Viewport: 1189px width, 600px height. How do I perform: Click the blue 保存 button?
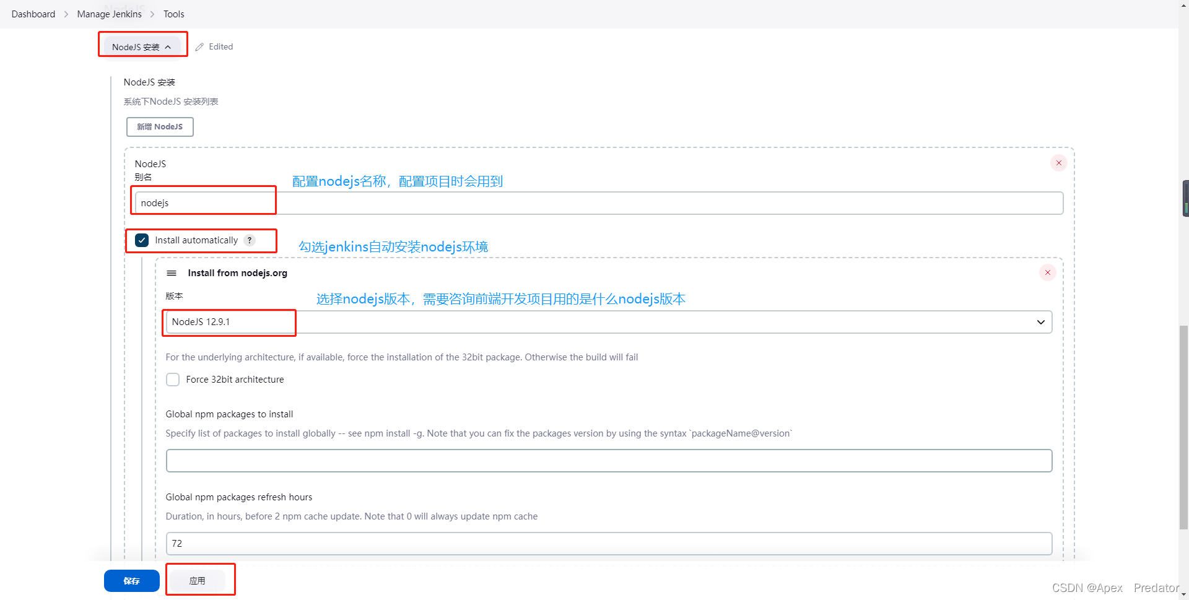131,581
